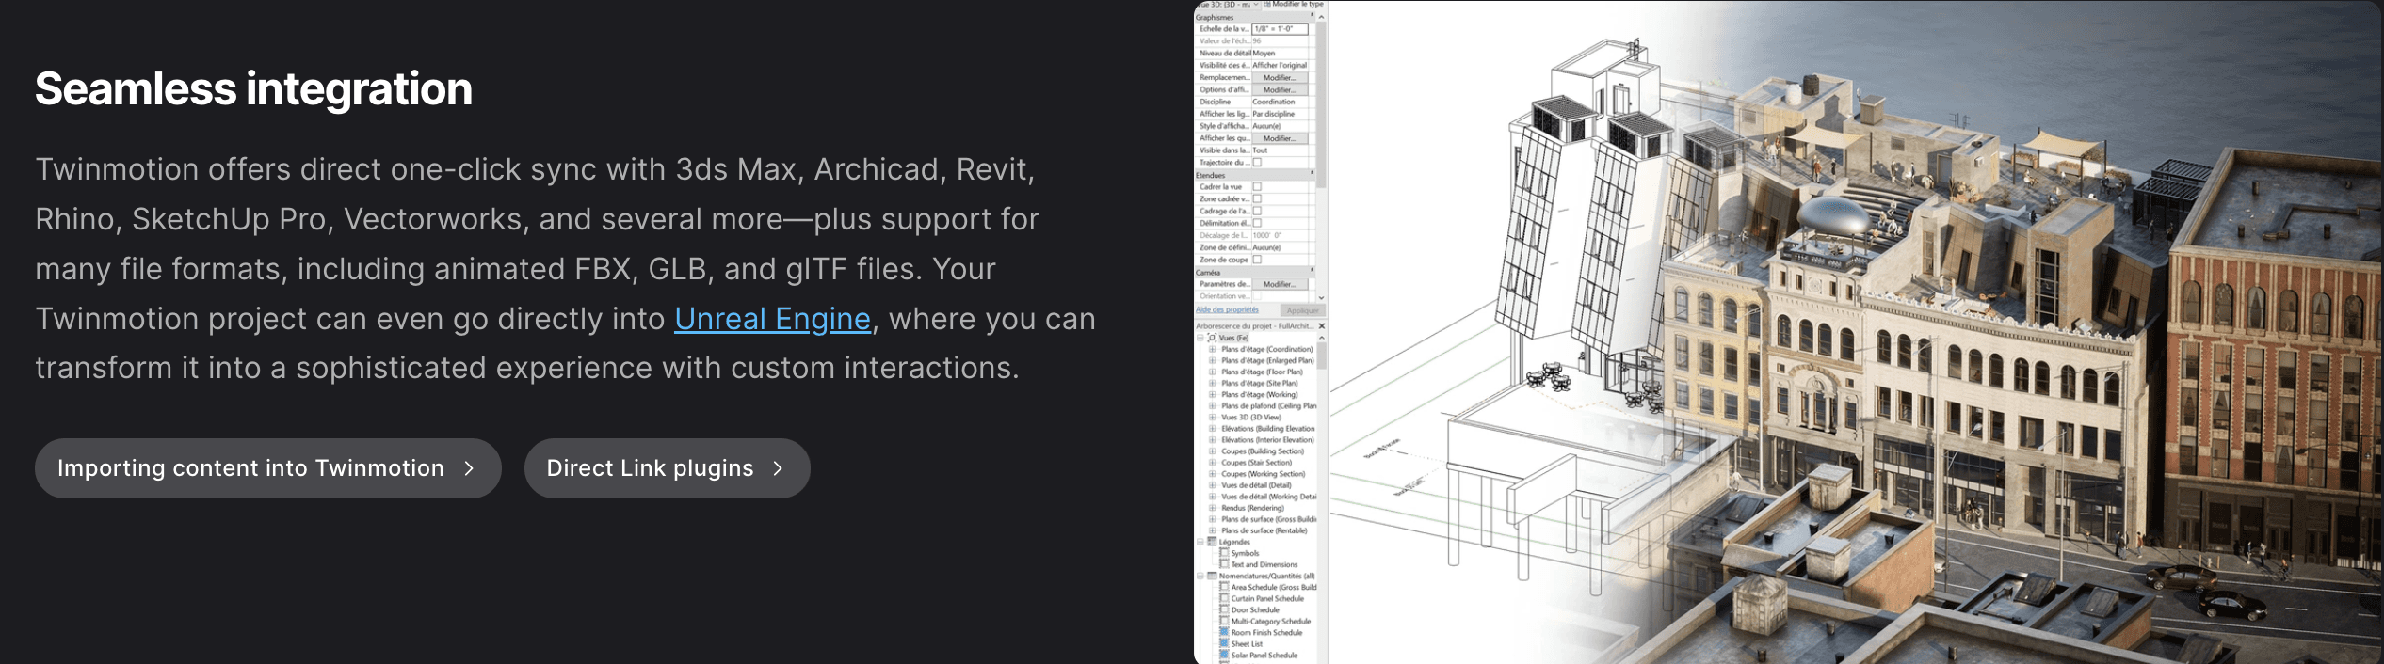Click the Appliquer button

1302,310
